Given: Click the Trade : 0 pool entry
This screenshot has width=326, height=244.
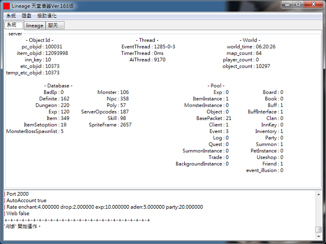Looking at the screenshot, I should click(218, 157).
